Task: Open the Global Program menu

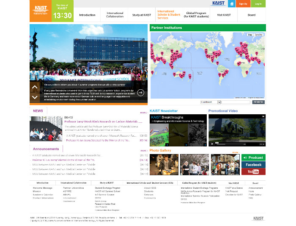Action: coord(196,15)
